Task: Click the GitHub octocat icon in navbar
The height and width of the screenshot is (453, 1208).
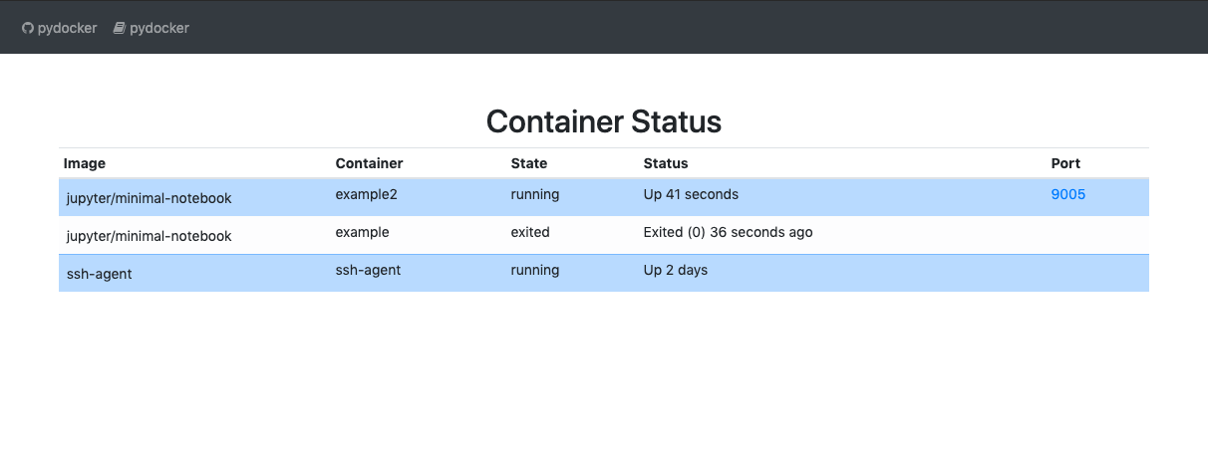Action: pos(28,28)
